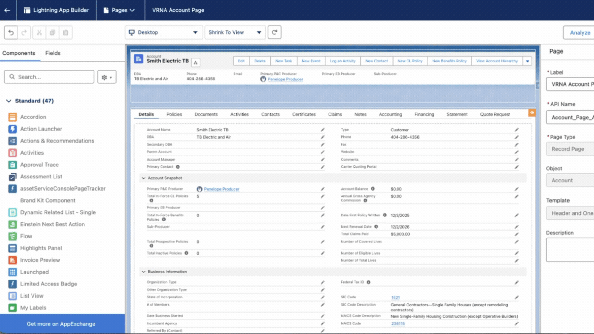
Task: Open the component settings gear dropdown
Action: coord(107,77)
